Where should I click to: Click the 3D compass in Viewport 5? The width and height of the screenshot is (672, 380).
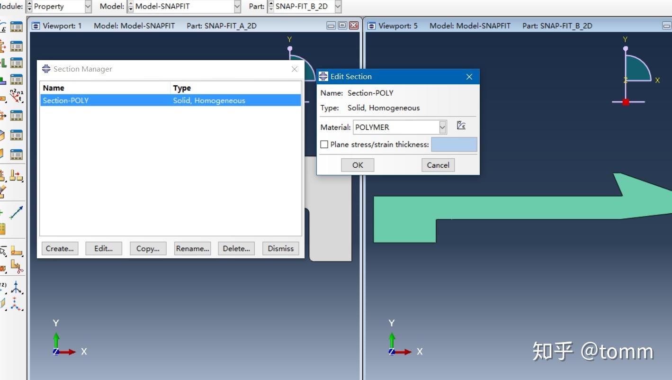pyautogui.click(x=635, y=71)
